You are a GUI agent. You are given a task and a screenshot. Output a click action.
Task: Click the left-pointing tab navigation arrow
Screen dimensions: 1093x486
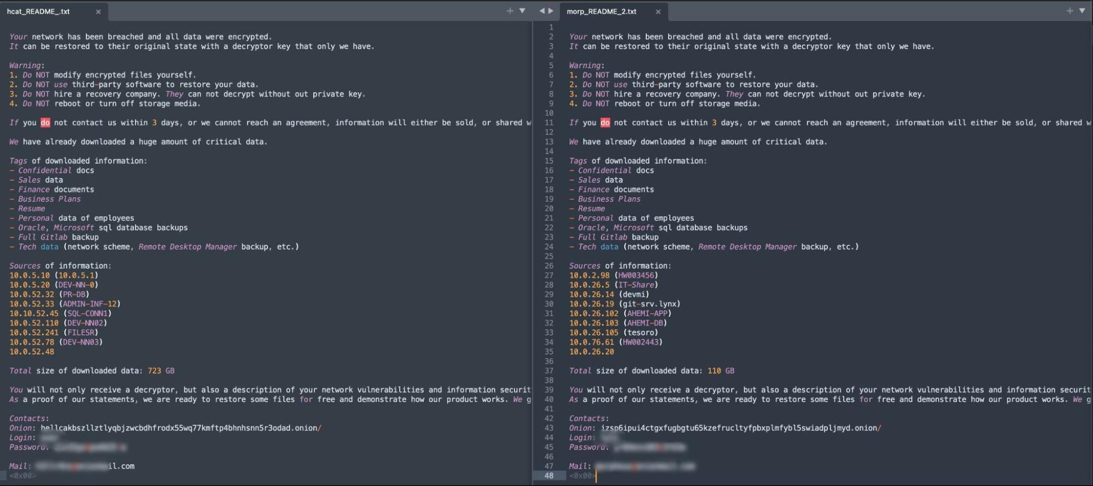click(542, 11)
